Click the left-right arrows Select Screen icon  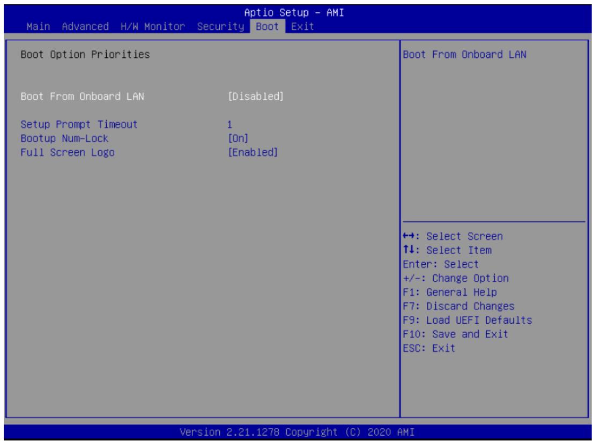(410, 236)
